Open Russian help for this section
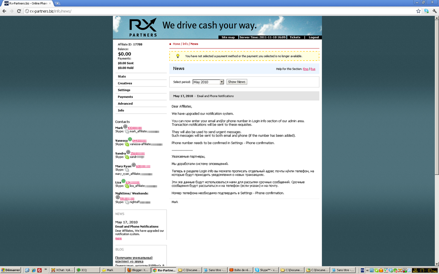 (x=313, y=69)
